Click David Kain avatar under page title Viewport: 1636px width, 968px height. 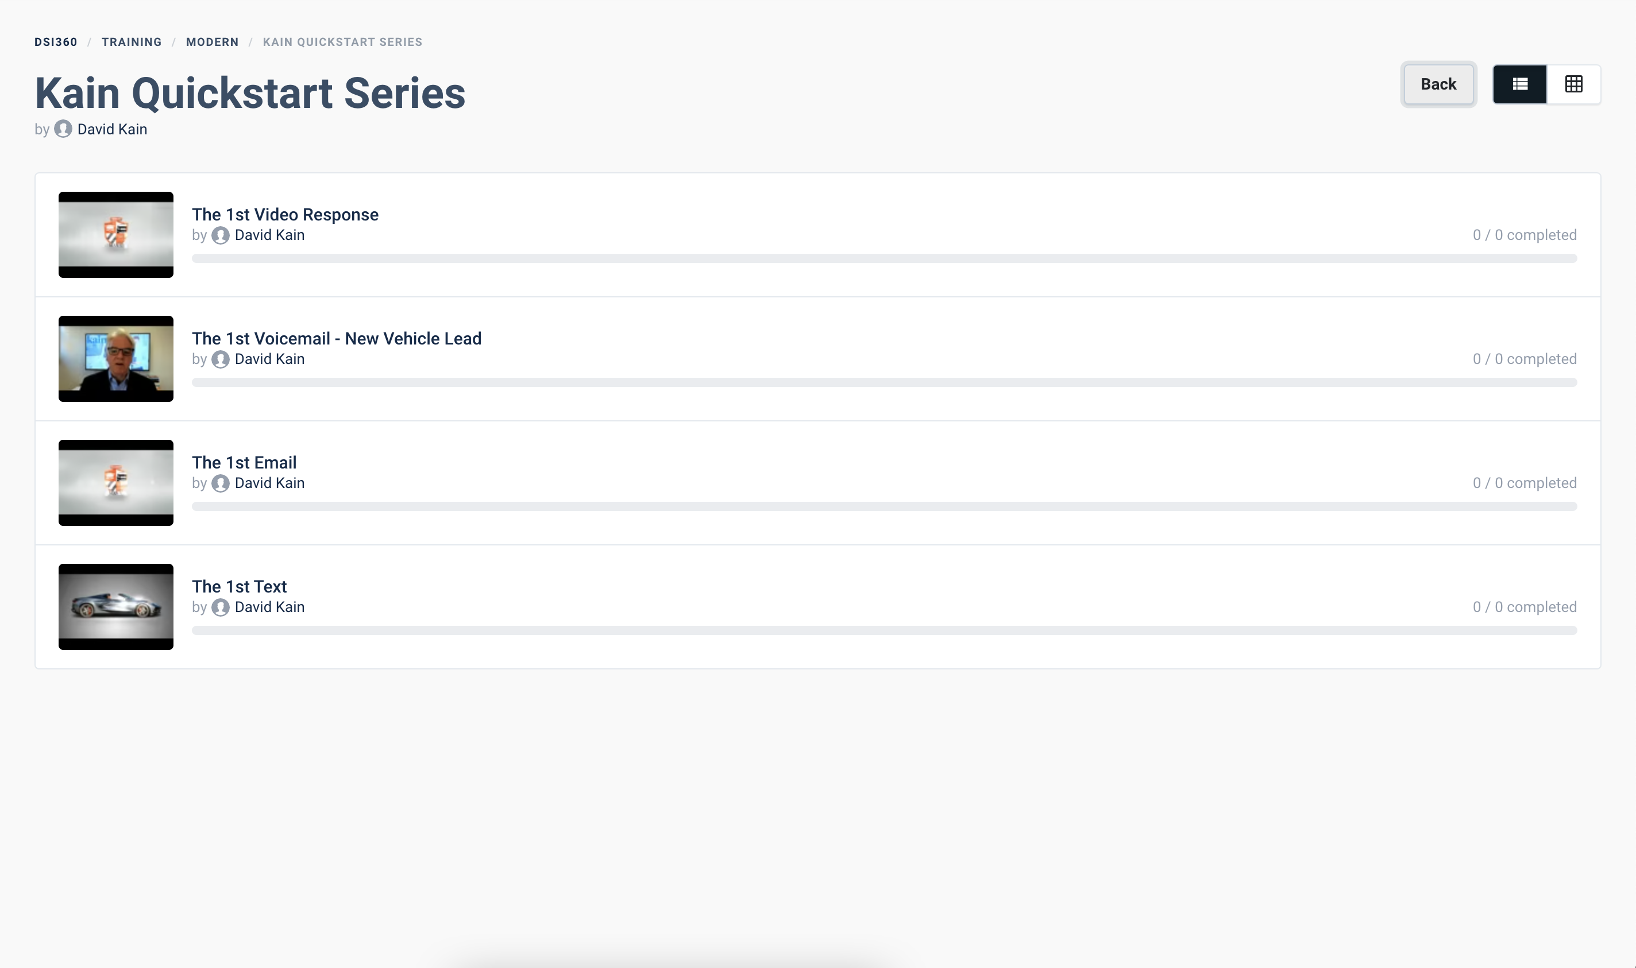63,129
